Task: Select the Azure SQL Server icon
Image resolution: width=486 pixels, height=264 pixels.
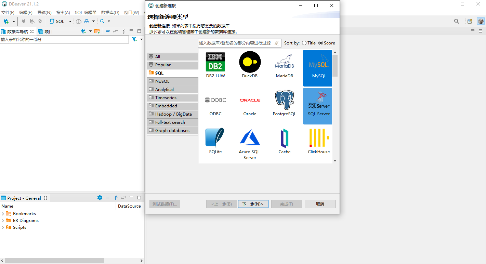Action: click(x=250, y=138)
